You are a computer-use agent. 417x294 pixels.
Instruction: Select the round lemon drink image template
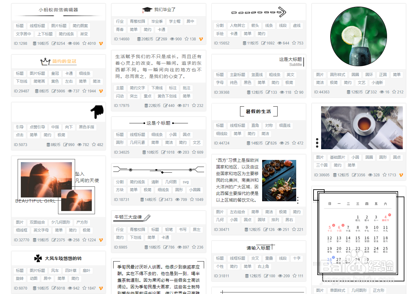point(359,36)
